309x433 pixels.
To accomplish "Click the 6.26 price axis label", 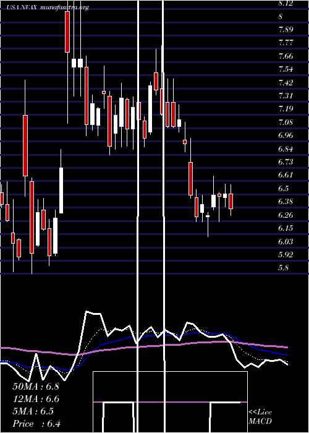I will tap(286, 215).
